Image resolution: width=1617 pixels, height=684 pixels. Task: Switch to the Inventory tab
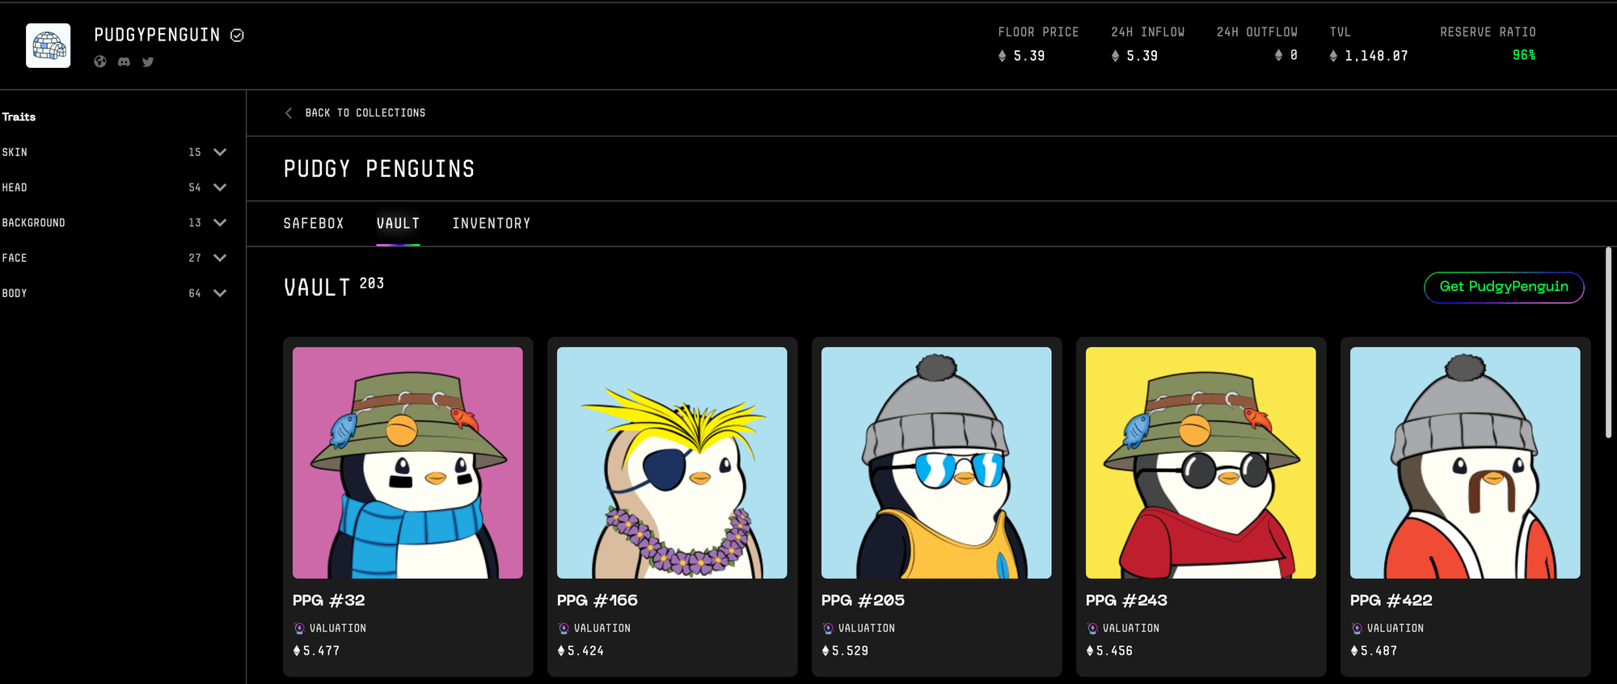pyautogui.click(x=491, y=223)
